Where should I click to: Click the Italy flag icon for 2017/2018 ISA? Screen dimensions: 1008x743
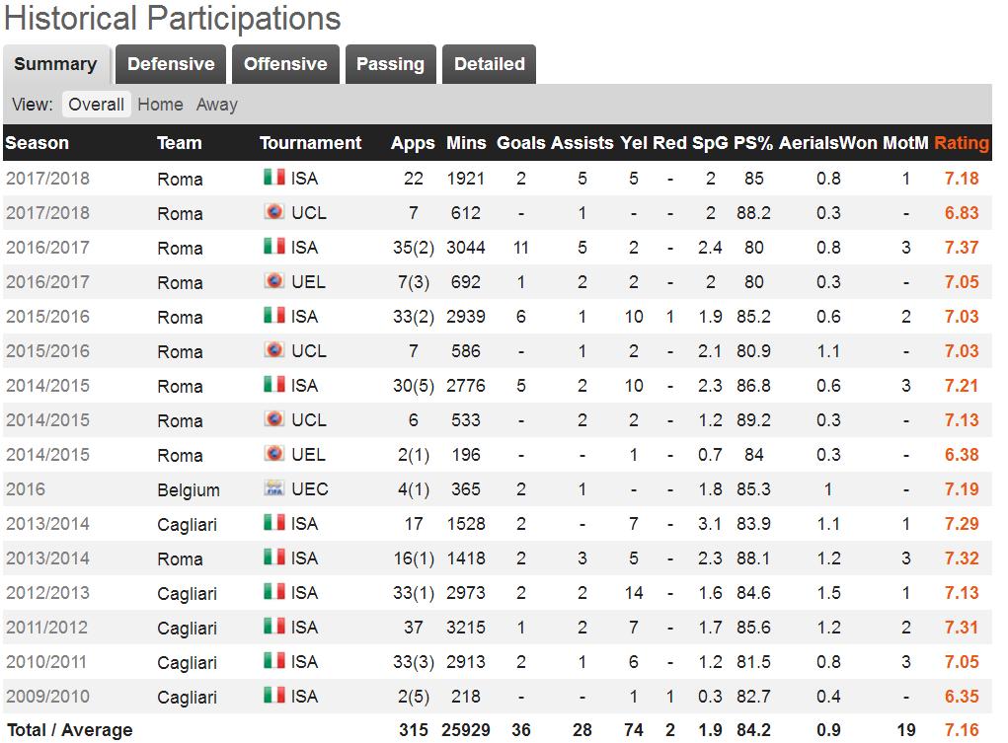pos(273,178)
